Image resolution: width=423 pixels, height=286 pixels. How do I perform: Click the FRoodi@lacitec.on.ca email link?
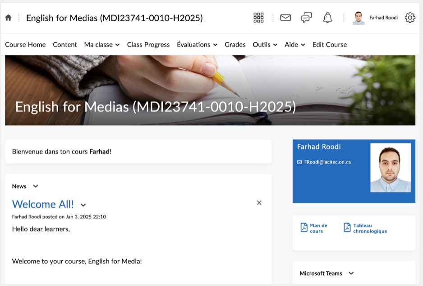point(327,162)
